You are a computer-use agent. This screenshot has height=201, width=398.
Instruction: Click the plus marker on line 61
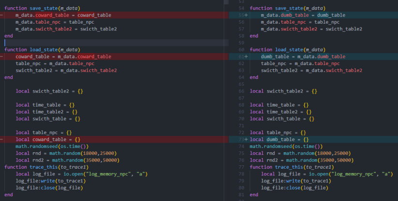[x=246, y=56]
